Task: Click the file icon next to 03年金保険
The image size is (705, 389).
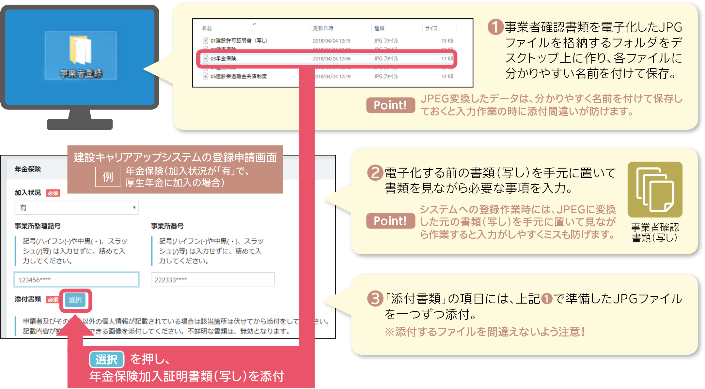Action: tap(206, 59)
